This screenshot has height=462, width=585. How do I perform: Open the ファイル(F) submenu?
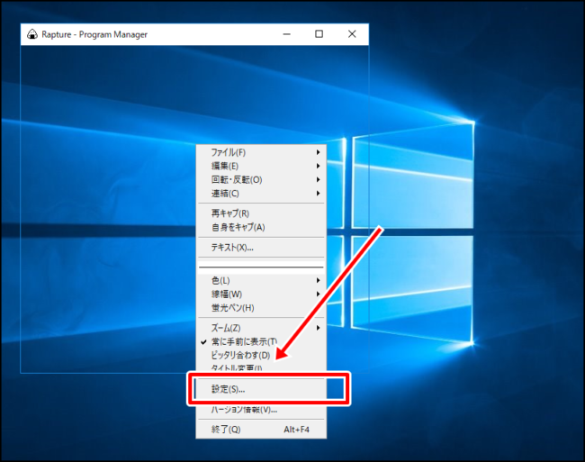261,152
